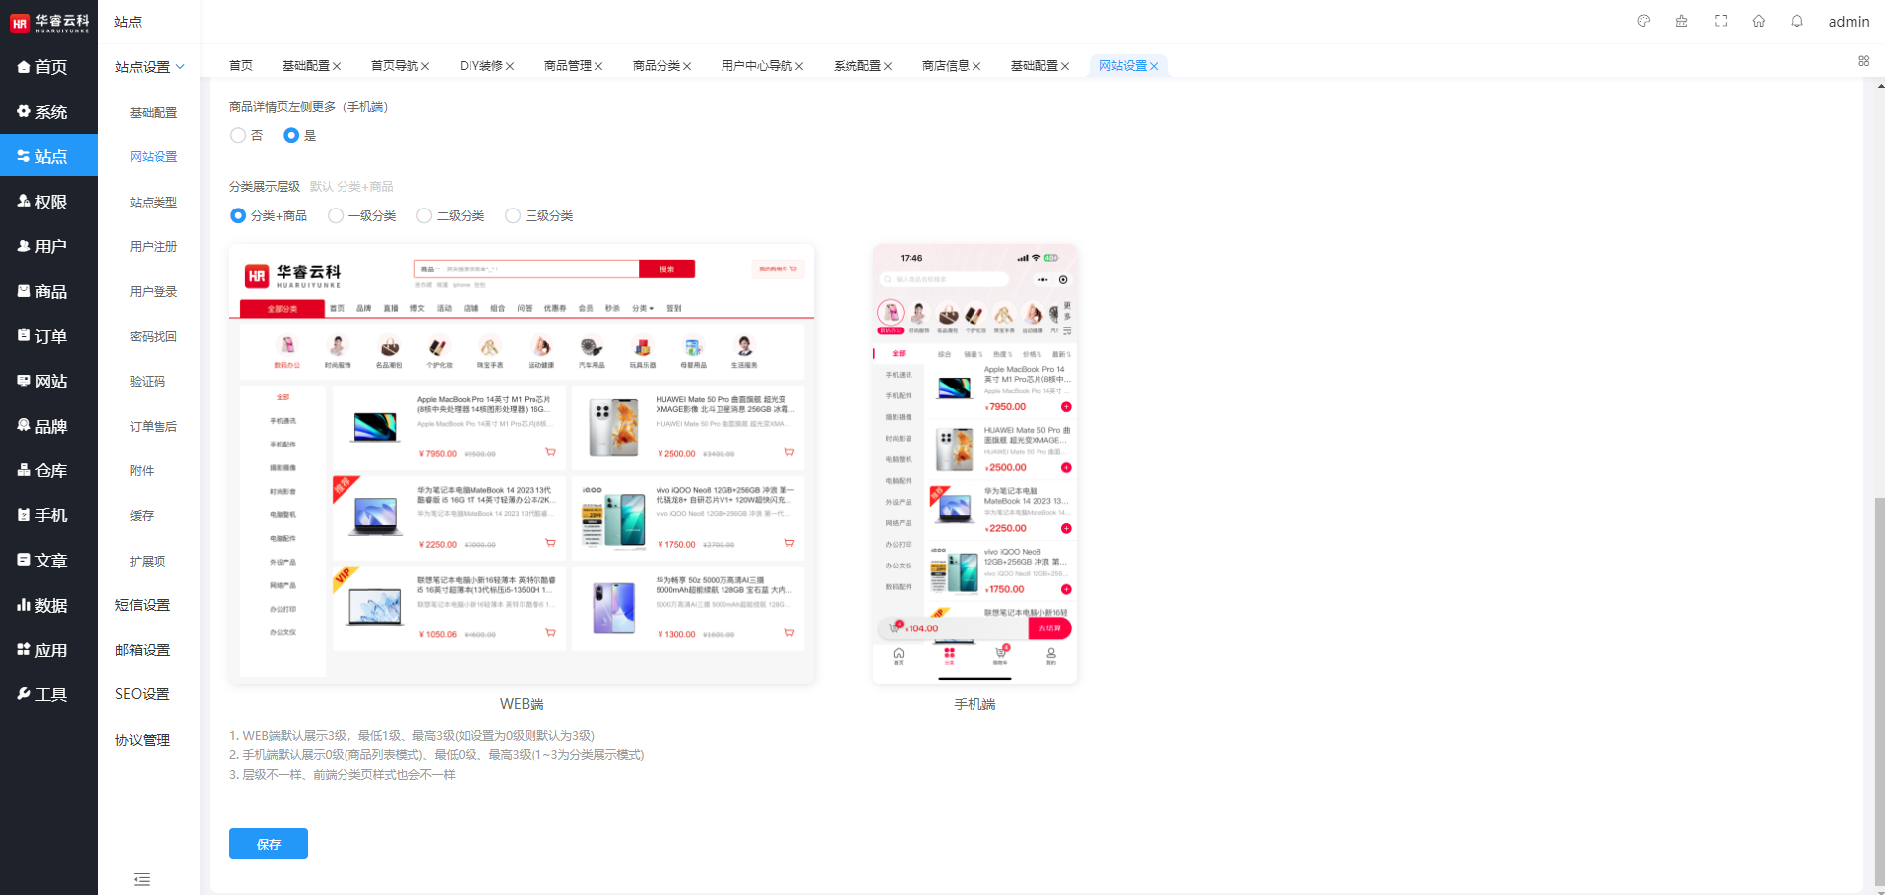
Task: Open 基础配置 in the submenu
Action: click(154, 113)
